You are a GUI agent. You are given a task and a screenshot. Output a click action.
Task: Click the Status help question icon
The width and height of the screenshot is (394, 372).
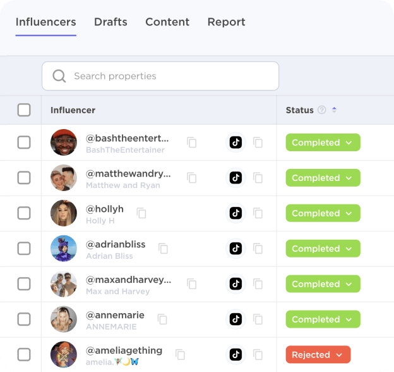coord(321,110)
